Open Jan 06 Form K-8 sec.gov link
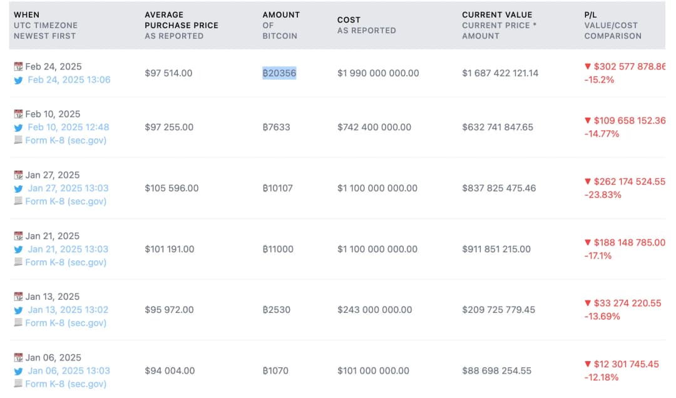 pyautogui.click(x=66, y=384)
